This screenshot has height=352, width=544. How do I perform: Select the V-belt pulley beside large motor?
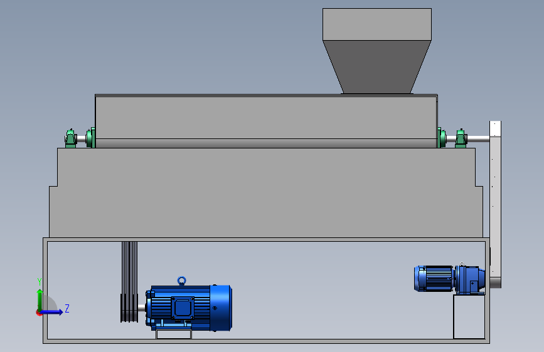pos(129,308)
